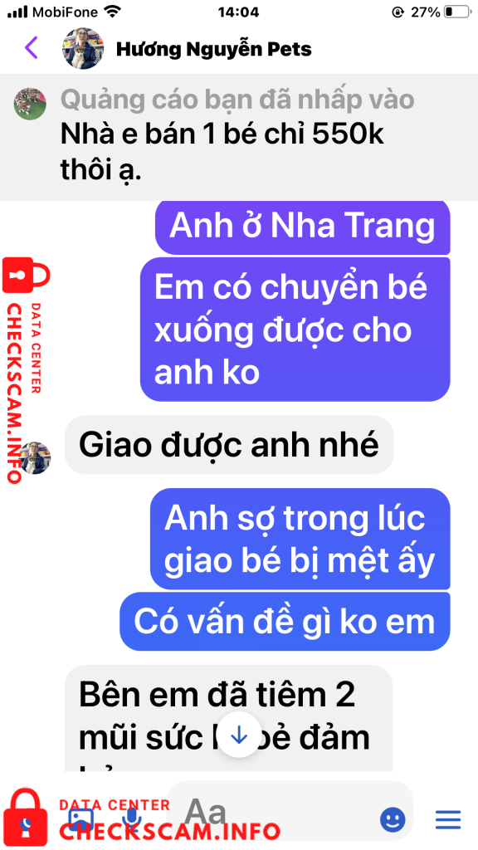Tap the battery indicator in the status bar
This screenshot has height=850, width=478.
[x=457, y=12]
